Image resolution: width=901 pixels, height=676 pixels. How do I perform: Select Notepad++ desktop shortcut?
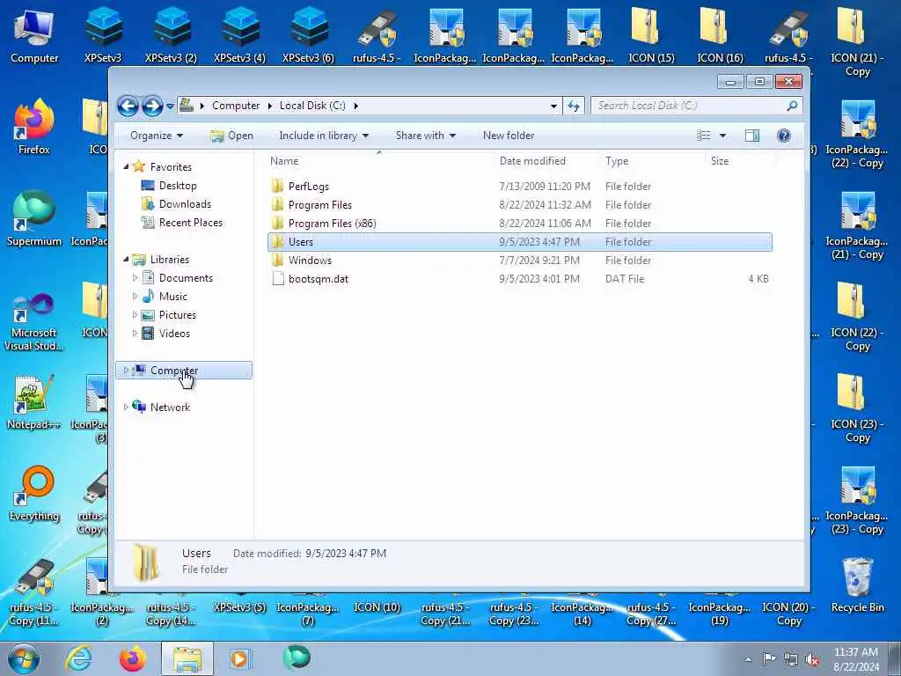(x=33, y=401)
